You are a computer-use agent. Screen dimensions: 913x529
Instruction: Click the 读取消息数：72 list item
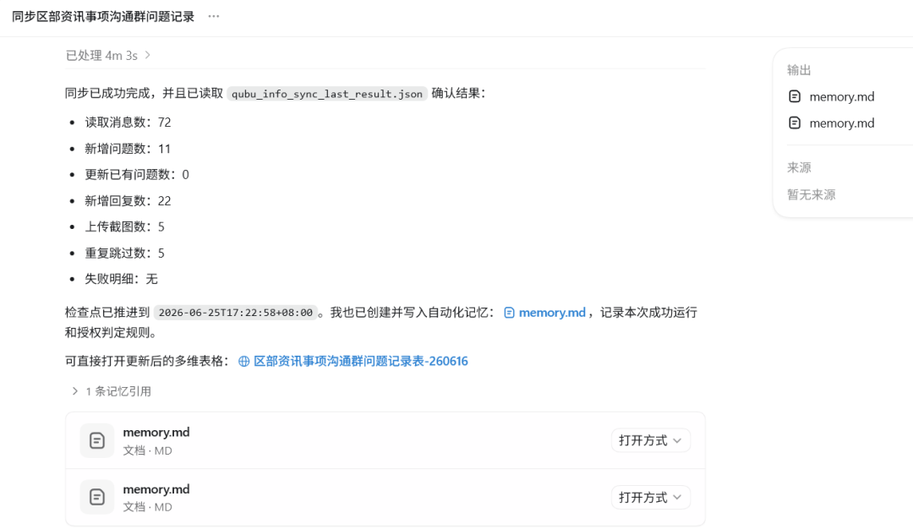click(128, 123)
